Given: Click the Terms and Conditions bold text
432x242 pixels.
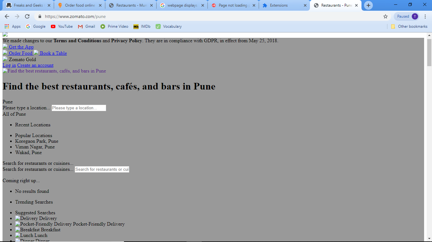Looking at the screenshot, I should tap(77, 41).
